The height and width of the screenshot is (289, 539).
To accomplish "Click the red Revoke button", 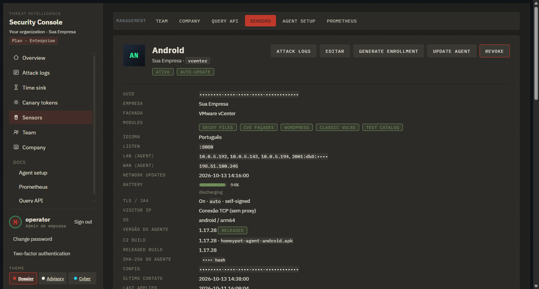I will coord(494,51).
